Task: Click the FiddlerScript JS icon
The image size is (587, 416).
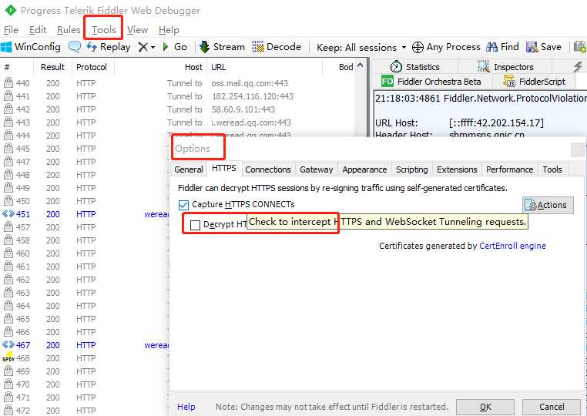Action: point(509,81)
